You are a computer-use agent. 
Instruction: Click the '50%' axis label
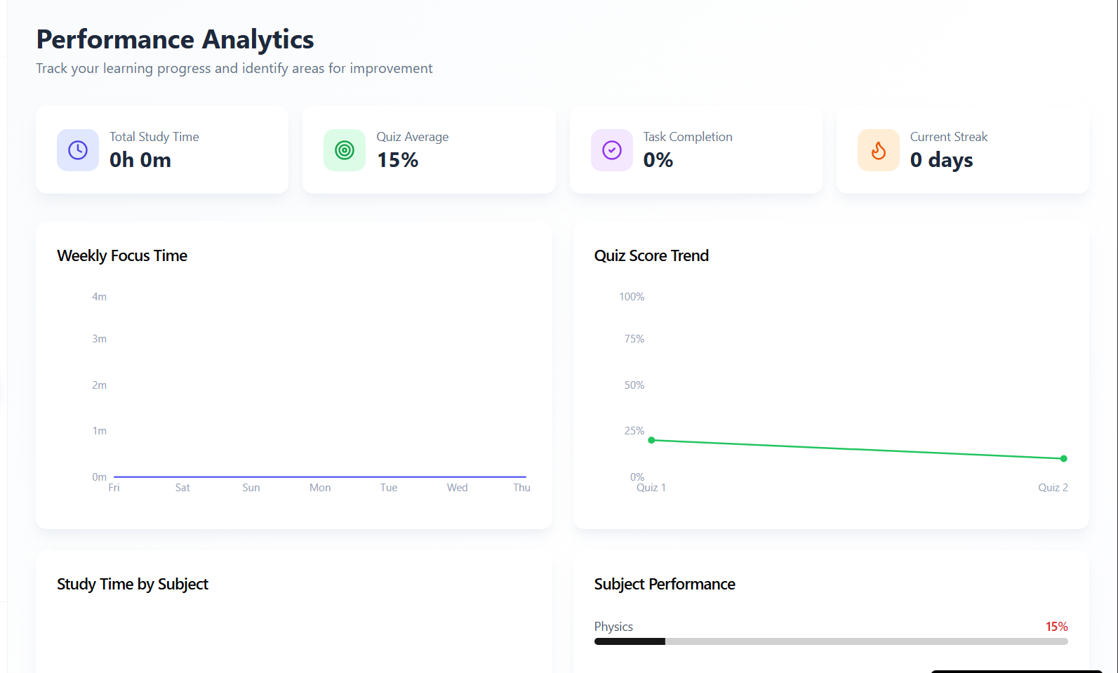tap(634, 385)
